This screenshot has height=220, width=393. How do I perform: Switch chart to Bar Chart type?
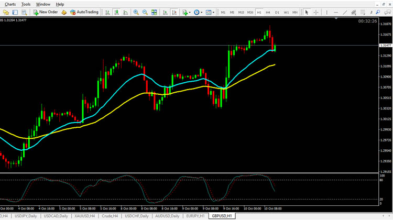pos(107,12)
